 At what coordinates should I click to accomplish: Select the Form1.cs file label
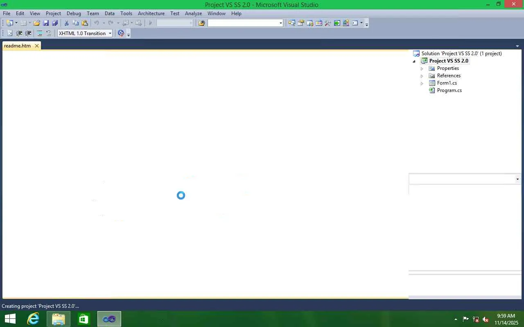(x=447, y=83)
